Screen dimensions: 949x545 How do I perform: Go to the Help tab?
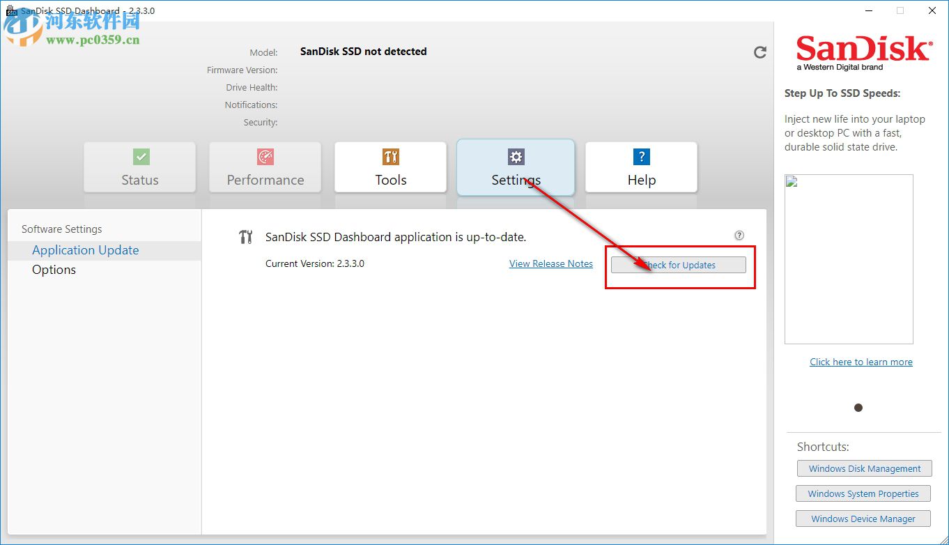coord(642,167)
